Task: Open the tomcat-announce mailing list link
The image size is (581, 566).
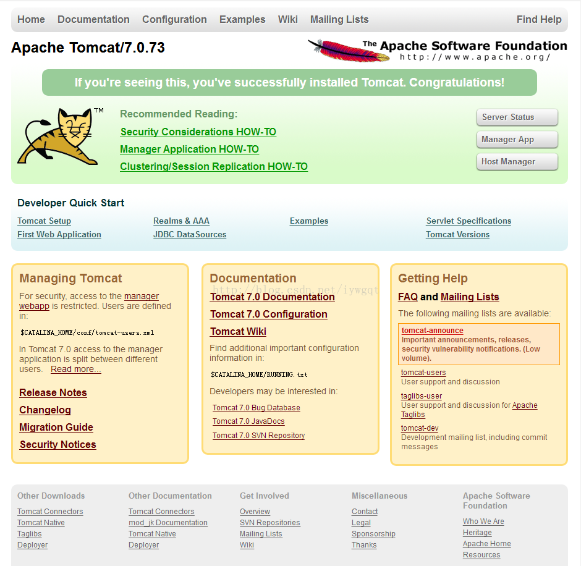Action: pos(433,331)
